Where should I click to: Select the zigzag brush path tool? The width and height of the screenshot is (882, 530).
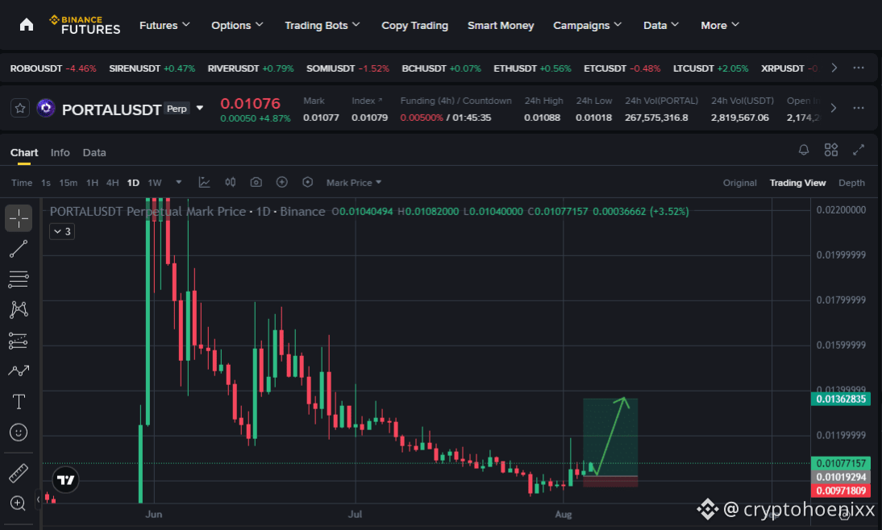[19, 371]
